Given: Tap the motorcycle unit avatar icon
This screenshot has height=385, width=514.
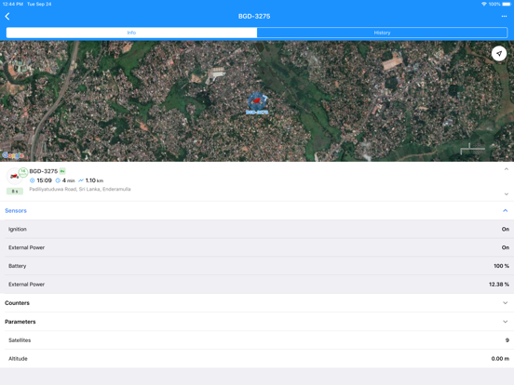Looking at the screenshot, I should 14,177.
